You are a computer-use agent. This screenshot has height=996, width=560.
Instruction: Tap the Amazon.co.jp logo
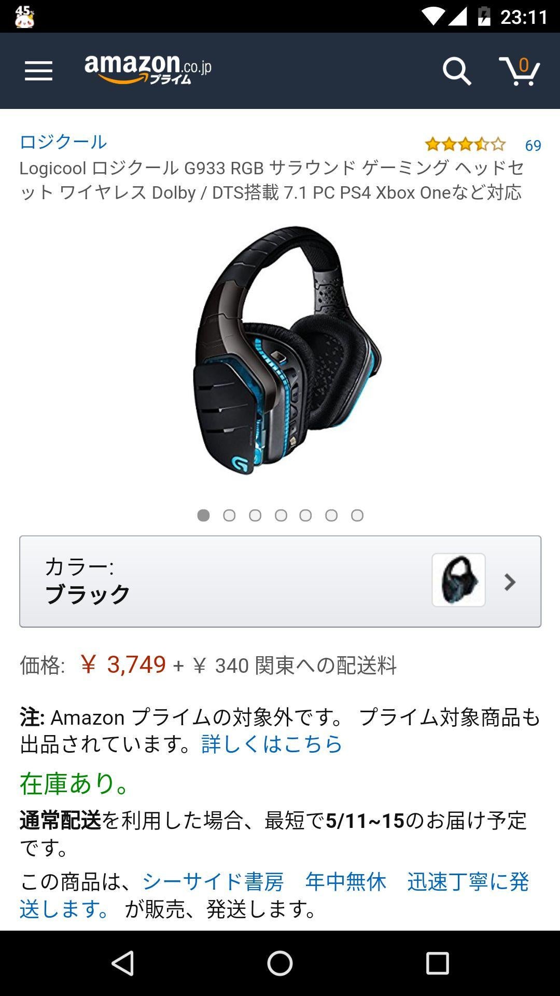pyautogui.click(x=148, y=70)
